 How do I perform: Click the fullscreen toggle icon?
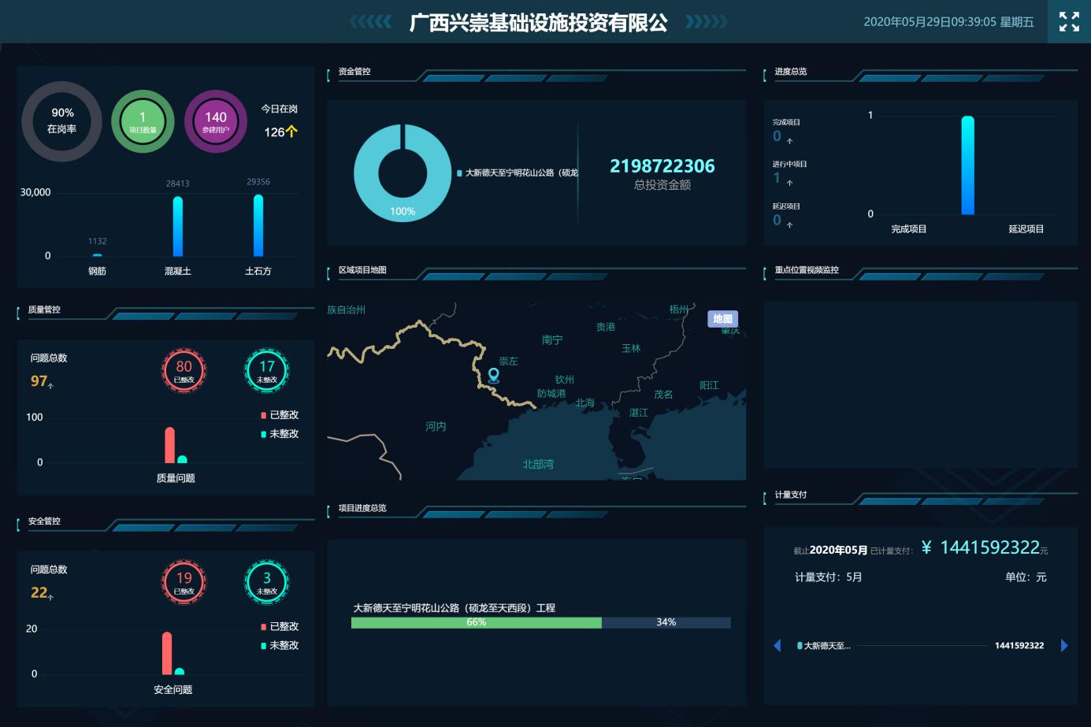(1069, 21)
